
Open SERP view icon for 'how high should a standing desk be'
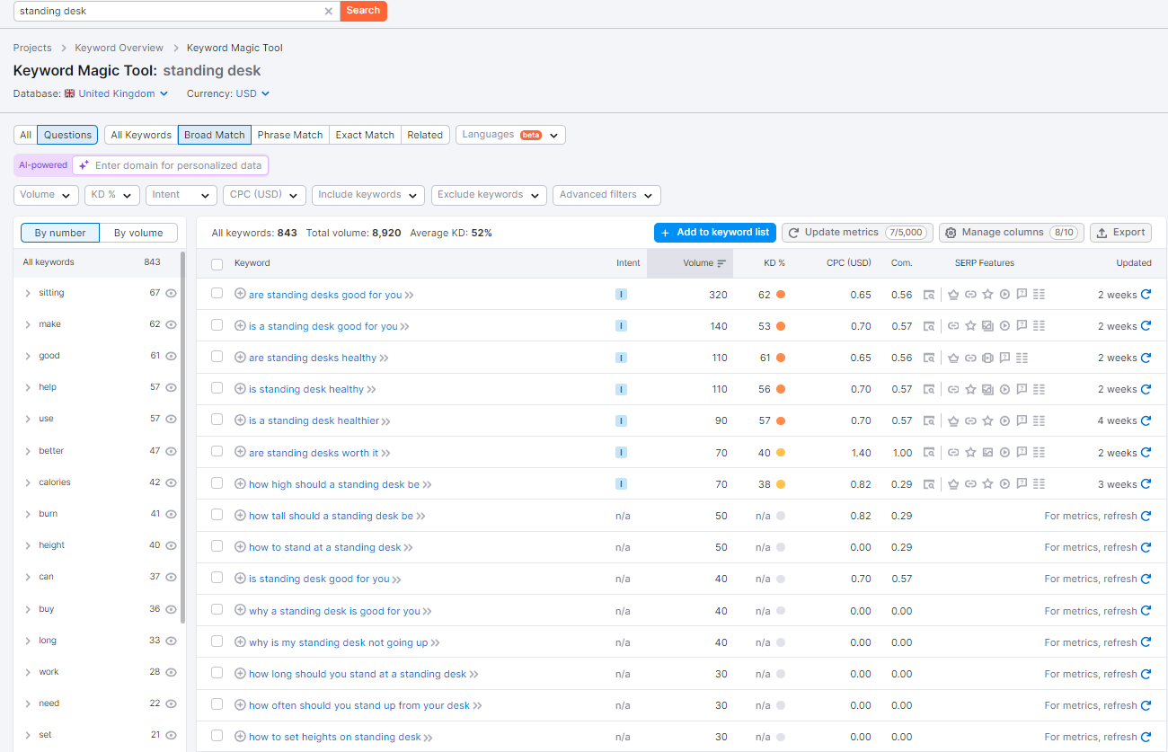pyautogui.click(x=929, y=484)
